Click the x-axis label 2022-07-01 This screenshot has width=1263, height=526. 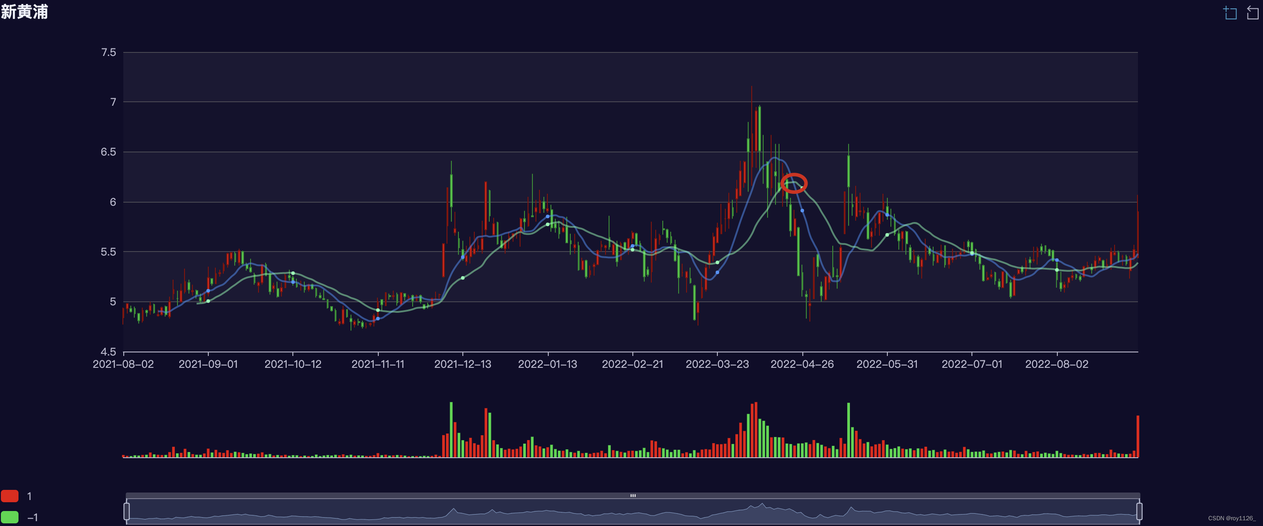click(972, 364)
